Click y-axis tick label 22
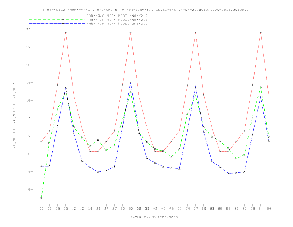 click(28, 47)
